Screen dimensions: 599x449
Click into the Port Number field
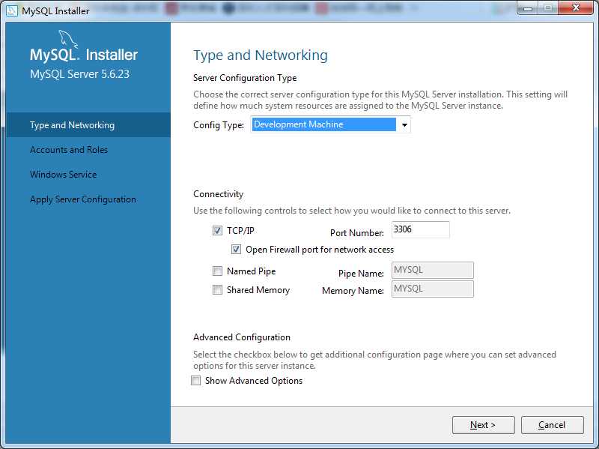(420, 229)
